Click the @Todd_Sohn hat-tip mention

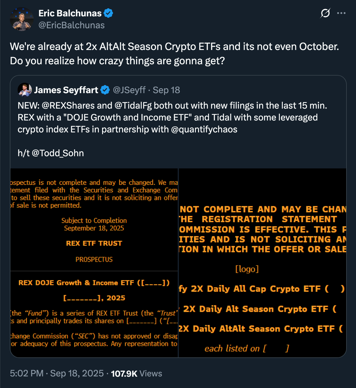point(58,153)
